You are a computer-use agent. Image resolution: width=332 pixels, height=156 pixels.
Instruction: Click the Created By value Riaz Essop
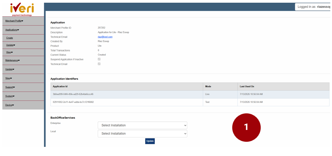pyautogui.click(x=103, y=41)
